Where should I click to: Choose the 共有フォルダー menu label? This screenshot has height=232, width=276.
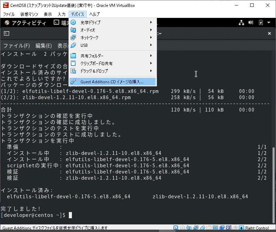[92, 56]
